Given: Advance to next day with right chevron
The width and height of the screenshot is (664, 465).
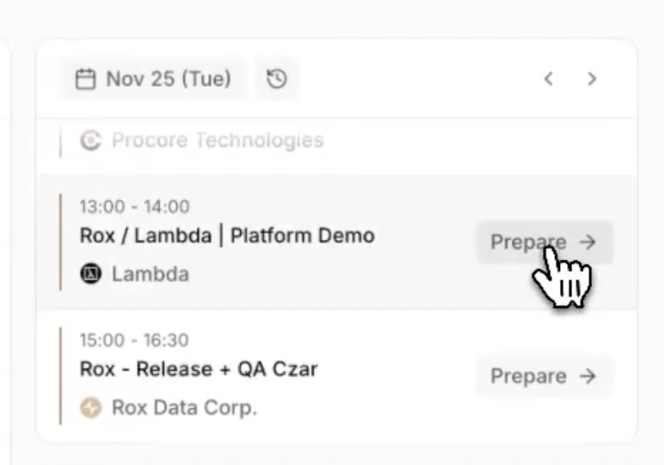Looking at the screenshot, I should coord(592,79).
